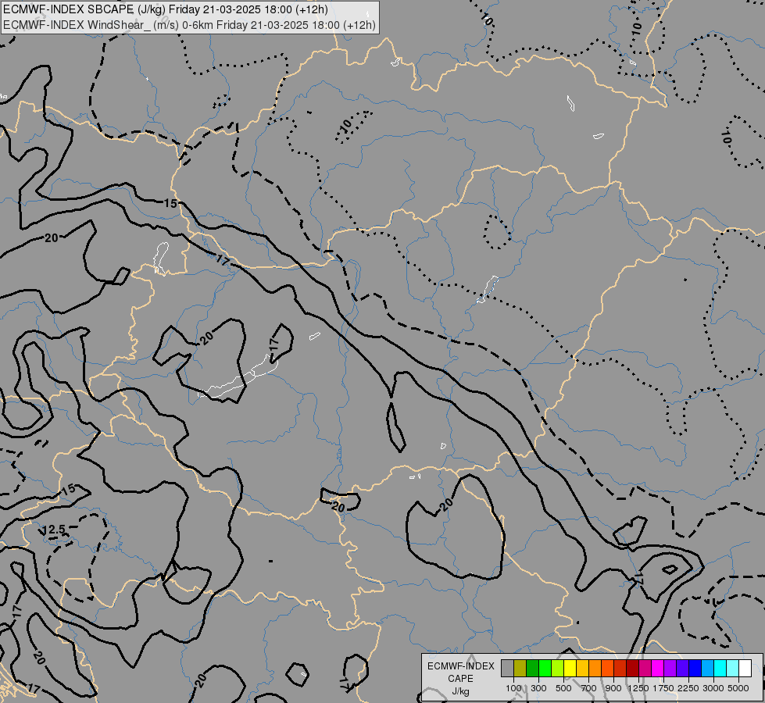Screen dimensions: 765x703
Task: Click the J/kg unit label in legend
Action: click(460, 691)
